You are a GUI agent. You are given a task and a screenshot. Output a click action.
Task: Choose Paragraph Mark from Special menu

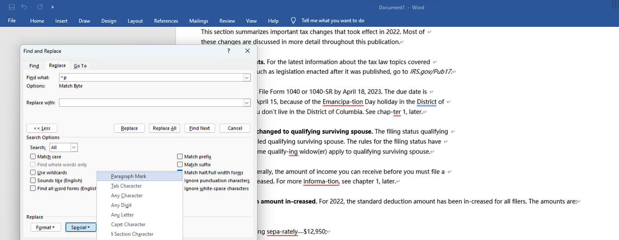(128, 177)
